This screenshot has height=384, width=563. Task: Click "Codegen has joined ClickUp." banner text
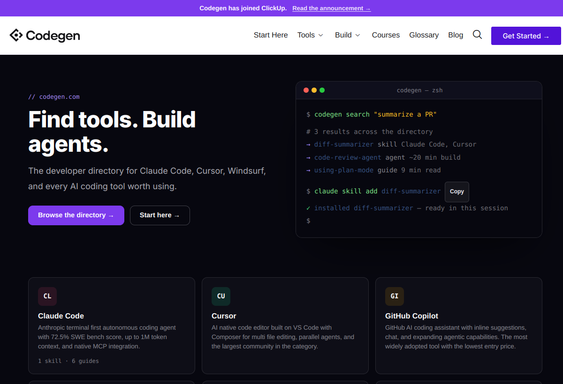(243, 8)
